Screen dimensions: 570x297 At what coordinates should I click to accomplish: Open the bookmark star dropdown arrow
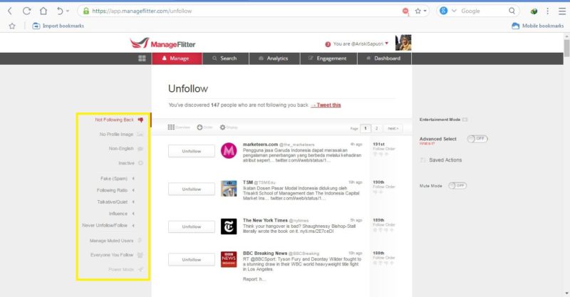pyautogui.click(x=425, y=11)
